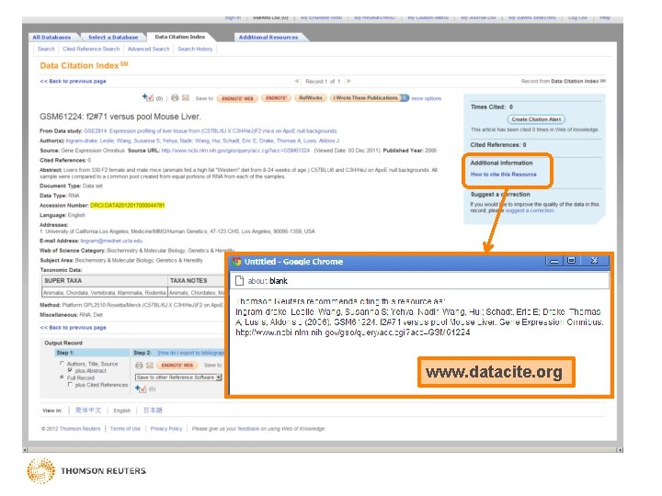Uncheck the plus Abstract checkbox
The image size is (662, 496).
(70, 370)
